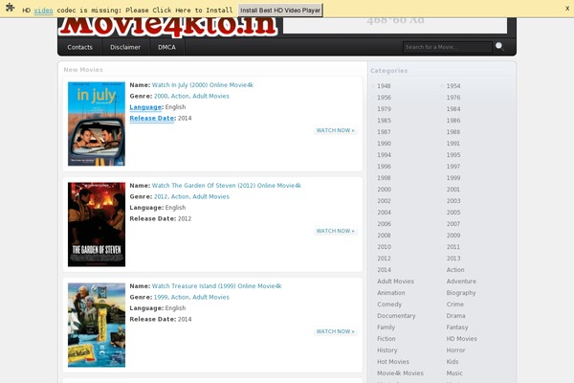Open 'Watch Treasure Island (1999) Online Movie4k' link
Image resolution: width=574 pixels, height=383 pixels.
[217, 286]
